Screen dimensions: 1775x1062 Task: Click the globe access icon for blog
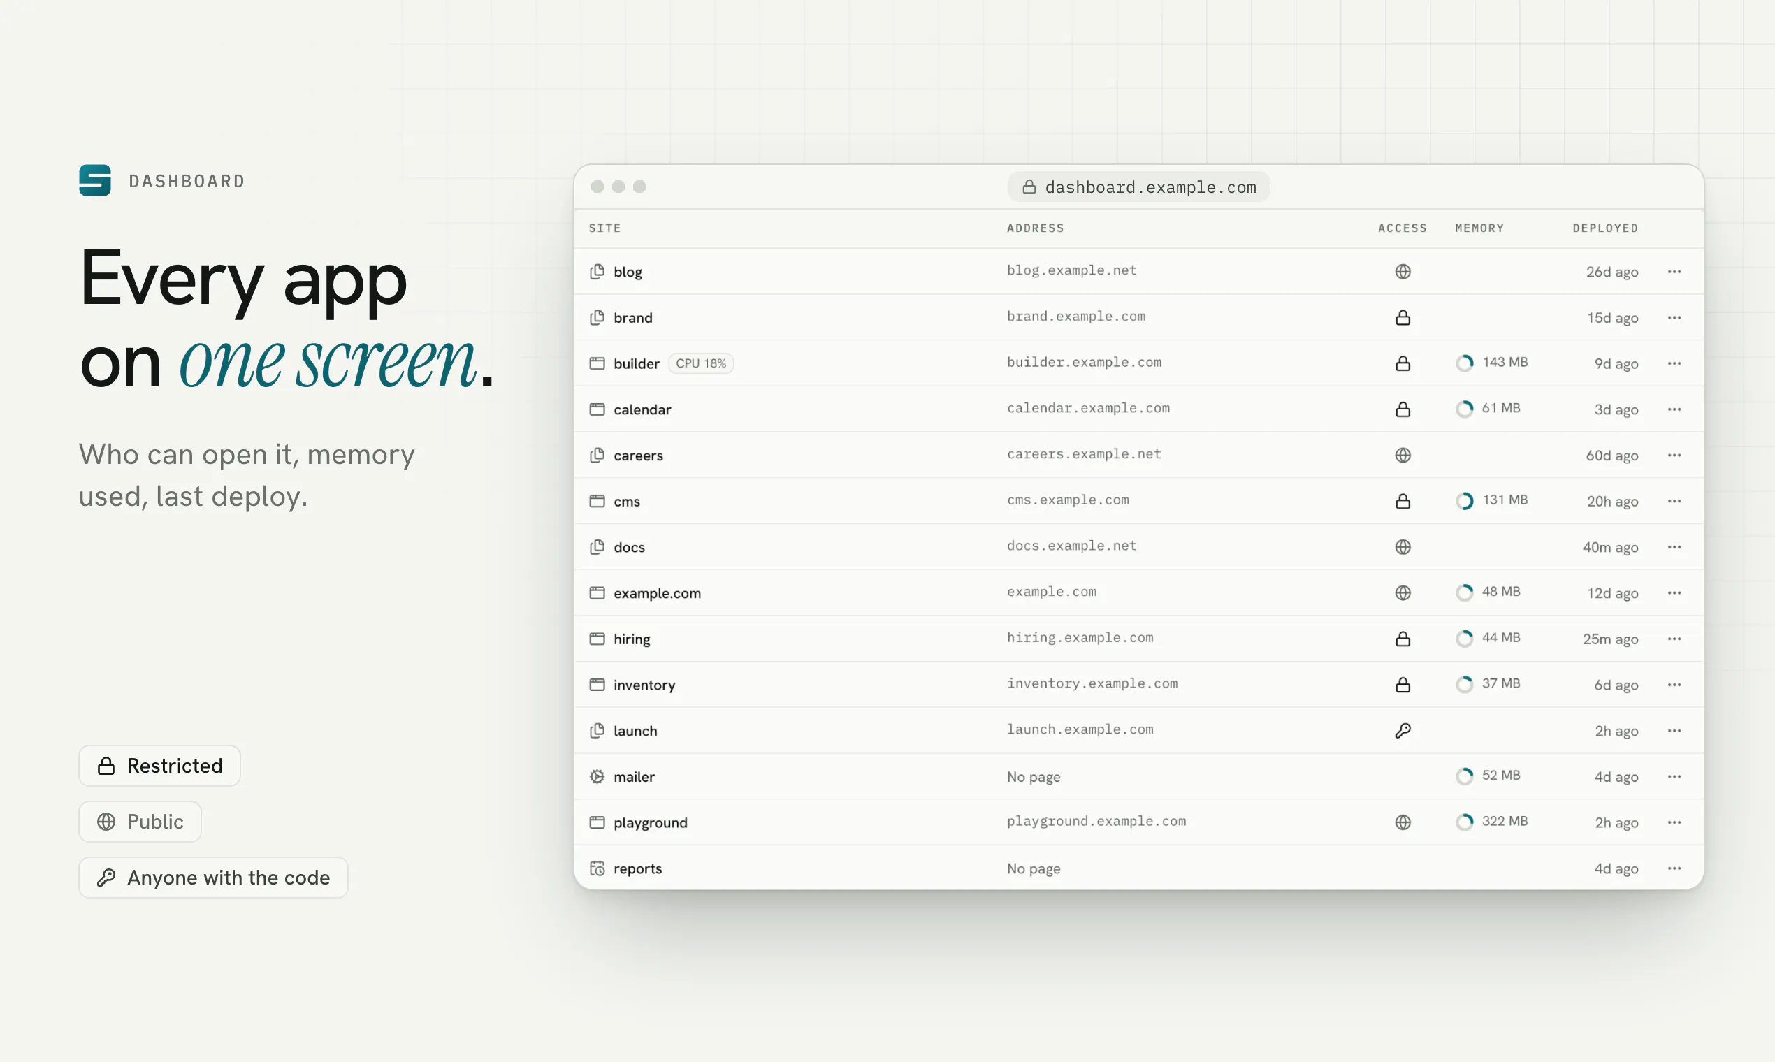(1403, 272)
